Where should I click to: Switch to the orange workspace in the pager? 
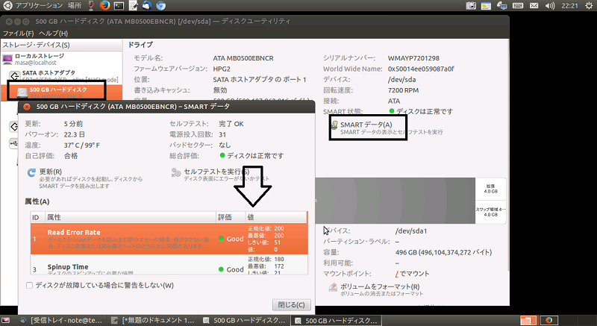point(528,320)
